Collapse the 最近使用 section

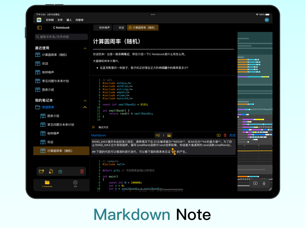(85, 48)
